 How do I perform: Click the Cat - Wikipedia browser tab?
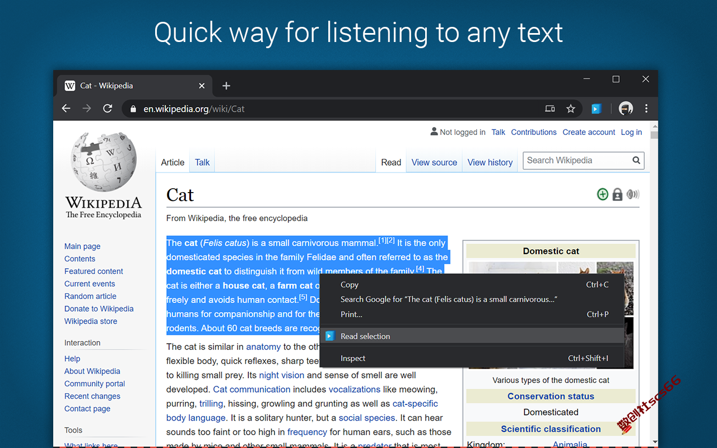(x=134, y=86)
